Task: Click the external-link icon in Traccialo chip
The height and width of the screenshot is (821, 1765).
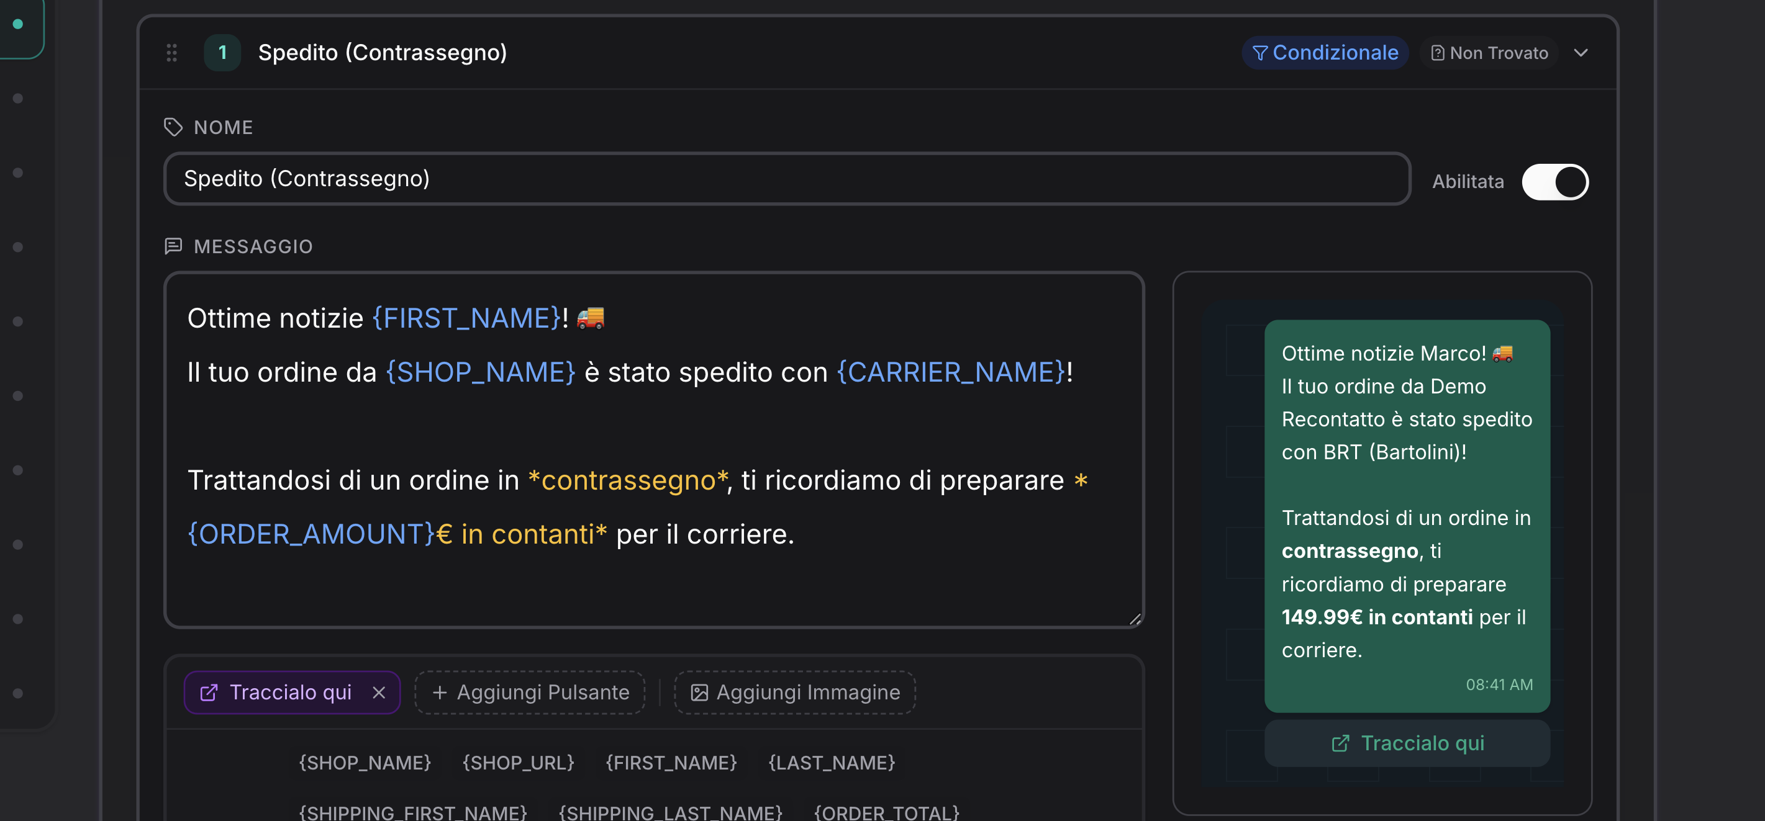Action: point(208,693)
